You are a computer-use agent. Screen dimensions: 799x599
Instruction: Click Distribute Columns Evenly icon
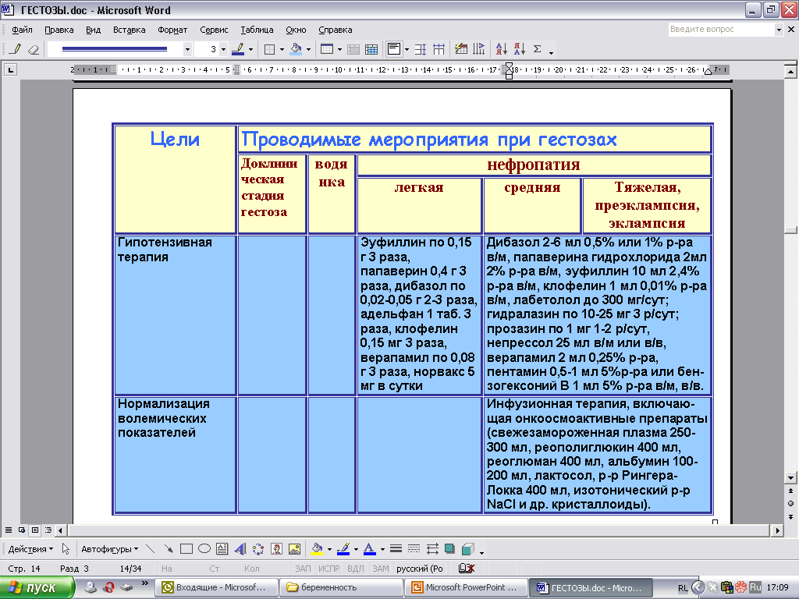click(x=439, y=49)
